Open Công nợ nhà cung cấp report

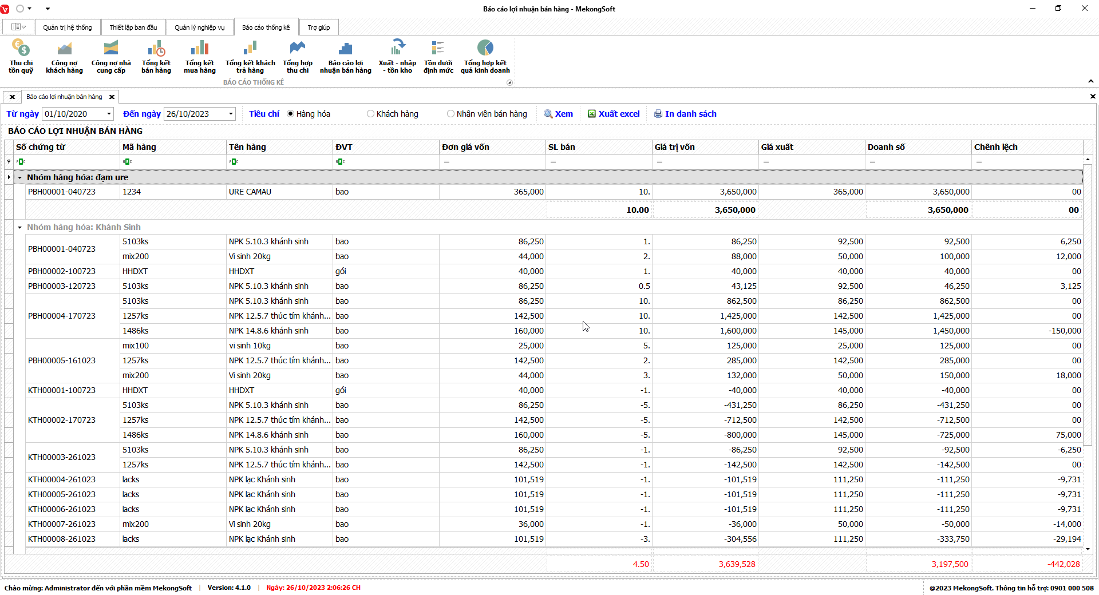tap(110, 56)
